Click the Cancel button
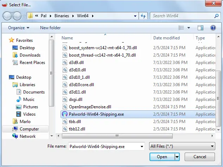 (200, 157)
